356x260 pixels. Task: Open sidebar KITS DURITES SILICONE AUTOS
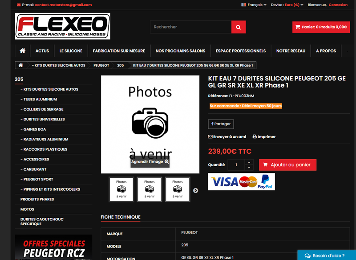click(49, 89)
